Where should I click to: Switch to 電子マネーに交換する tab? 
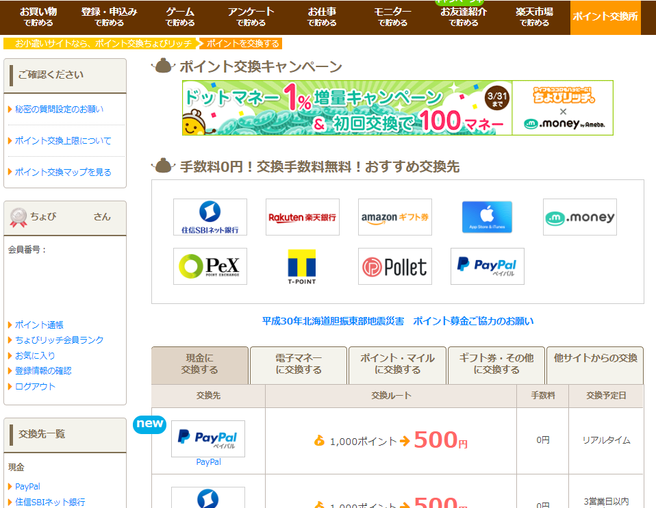click(299, 365)
